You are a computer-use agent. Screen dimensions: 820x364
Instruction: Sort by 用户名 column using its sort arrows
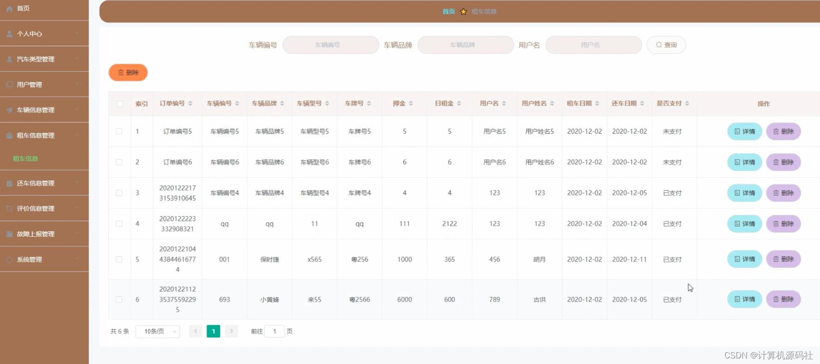tap(504, 104)
